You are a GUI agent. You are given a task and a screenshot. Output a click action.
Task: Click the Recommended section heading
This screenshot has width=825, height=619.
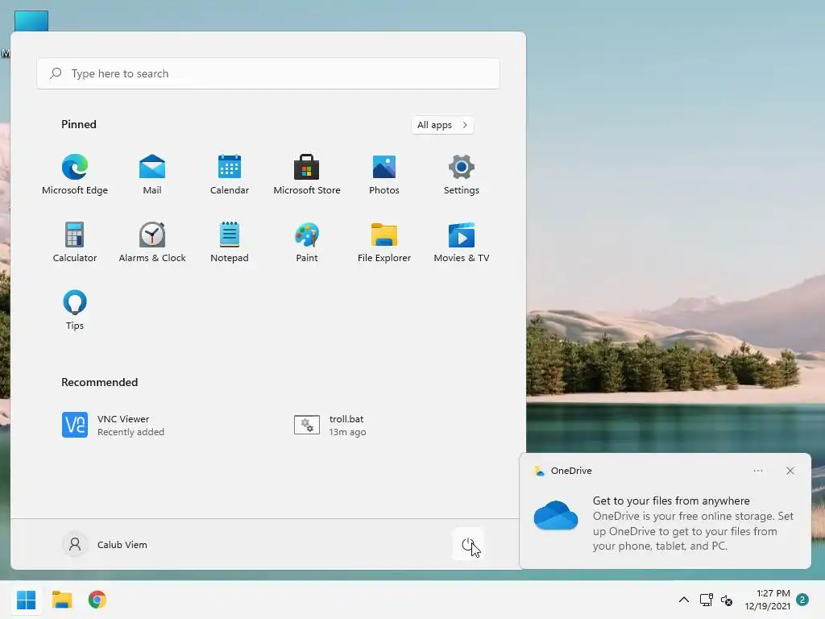99,382
